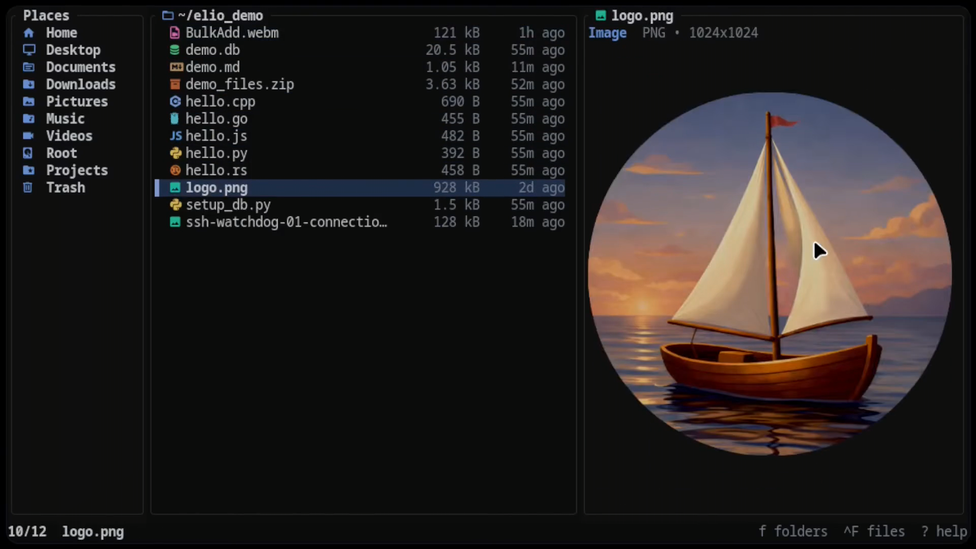Click logo.png name in status bar
The height and width of the screenshot is (549, 976).
(93, 532)
